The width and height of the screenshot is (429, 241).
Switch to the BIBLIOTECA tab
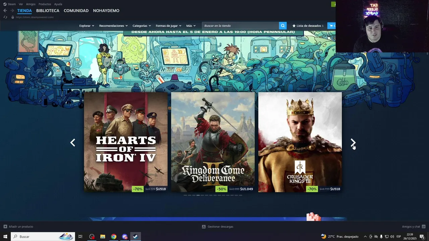pyautogui.click(x=48, y=11)
